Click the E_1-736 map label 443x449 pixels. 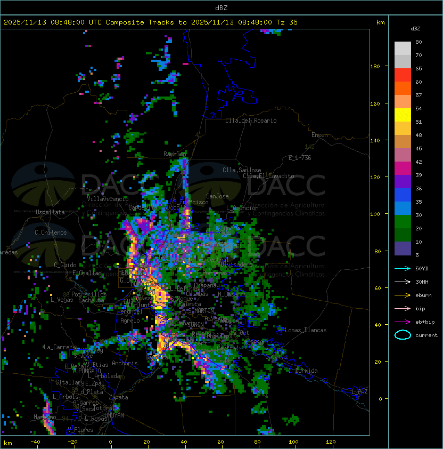pyautogui.click(x=300, y=158)
